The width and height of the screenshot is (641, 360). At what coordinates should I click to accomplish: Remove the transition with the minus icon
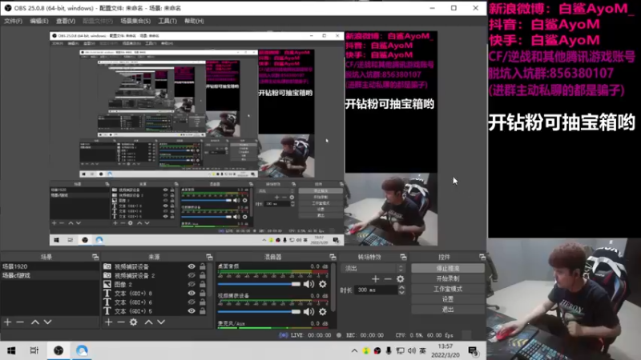[x=388, y=279]
